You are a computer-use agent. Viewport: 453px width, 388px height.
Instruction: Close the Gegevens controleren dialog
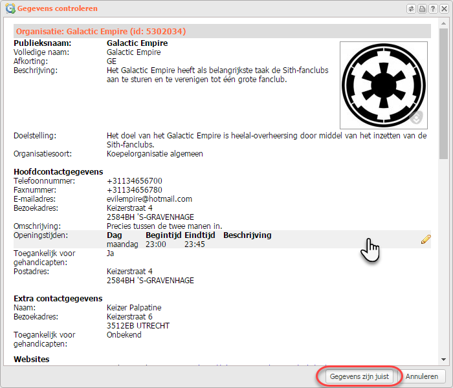pos(444,8)
